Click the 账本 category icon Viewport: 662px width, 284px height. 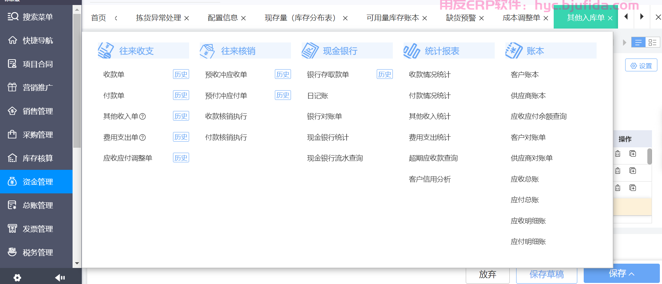pyautogui.click(x=514, y=50)
